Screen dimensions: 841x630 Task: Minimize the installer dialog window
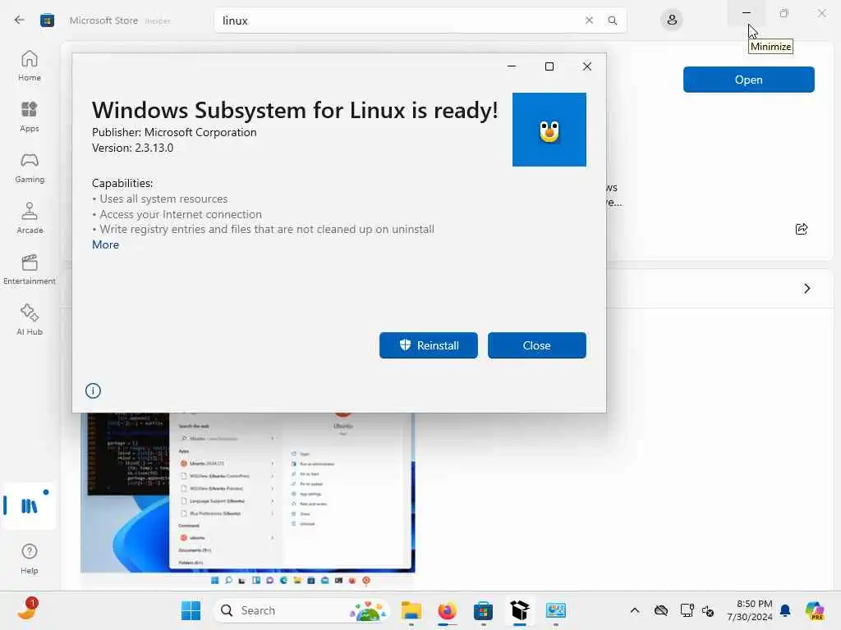tap(512, 66)
